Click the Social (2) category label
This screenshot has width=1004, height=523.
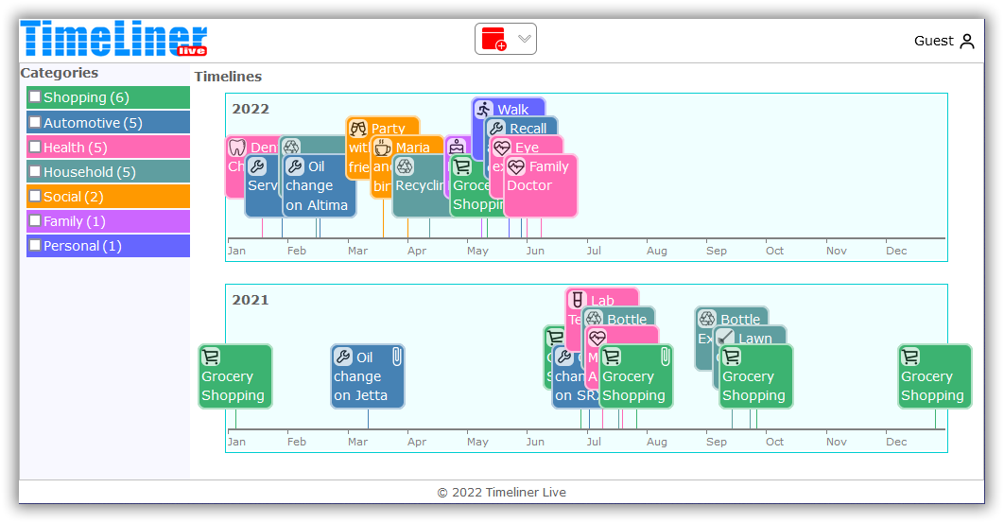click(x=74, y=197)
